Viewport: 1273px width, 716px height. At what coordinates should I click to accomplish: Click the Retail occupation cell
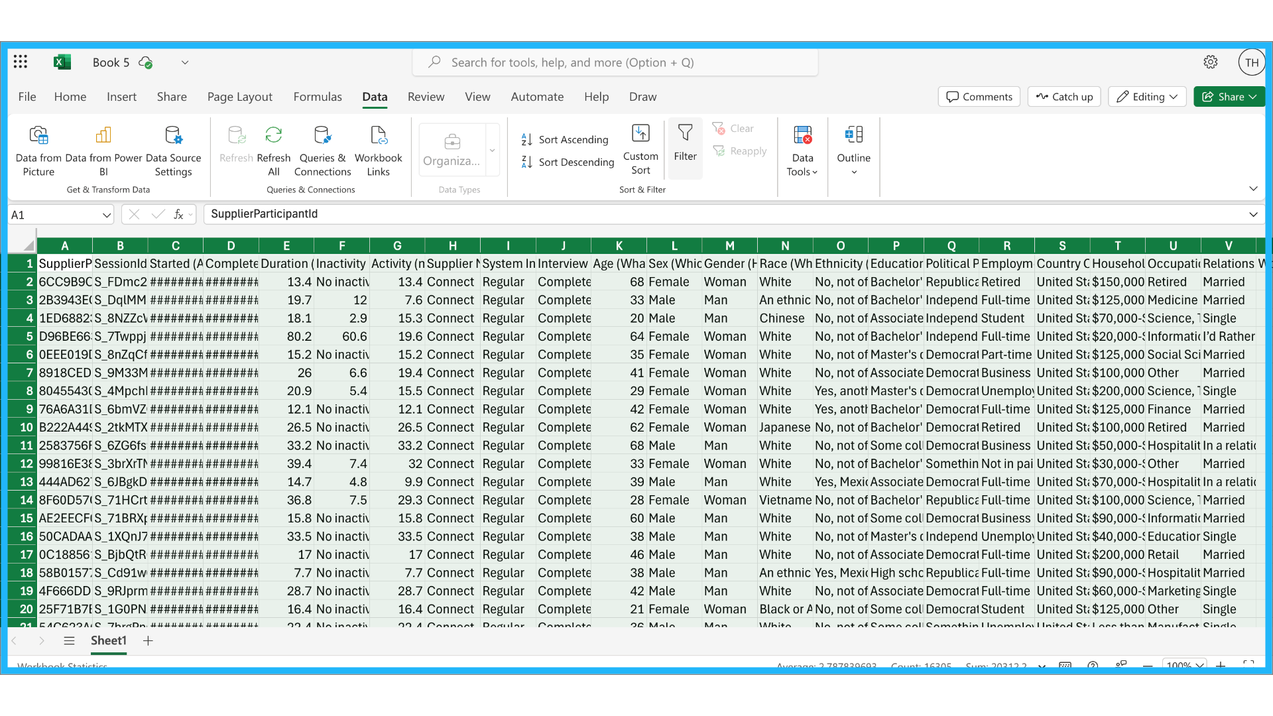(1173, 555)
